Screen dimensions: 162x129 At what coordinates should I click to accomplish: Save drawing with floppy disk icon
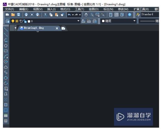click(18, 15)
